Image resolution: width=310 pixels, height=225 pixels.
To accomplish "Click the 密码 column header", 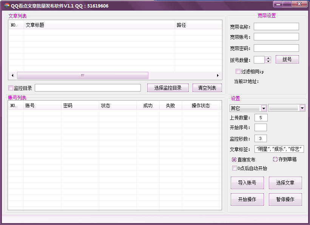I will [x=80, y=106].
